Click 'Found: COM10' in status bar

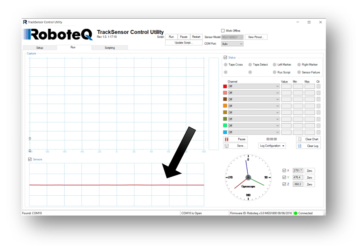pos(32,213)
